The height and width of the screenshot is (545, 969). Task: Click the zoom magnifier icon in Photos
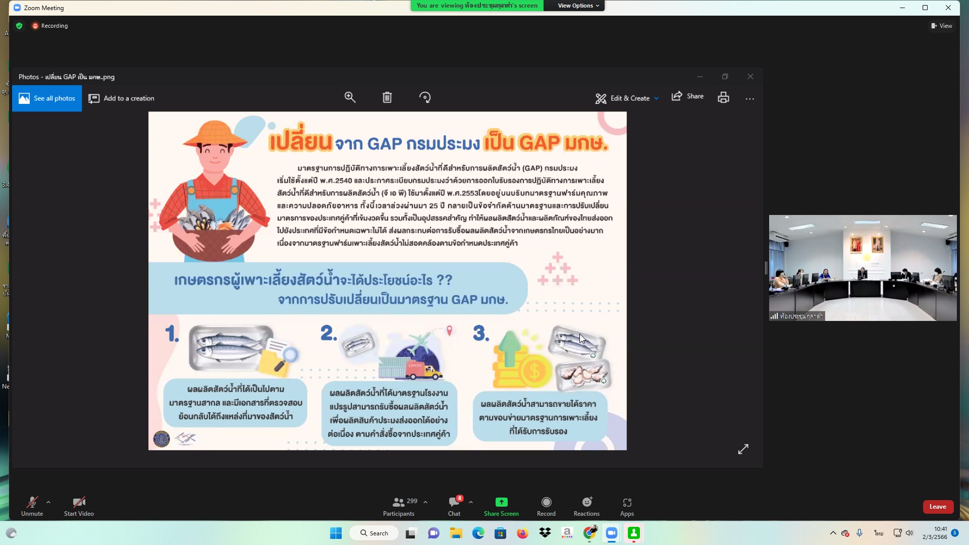coord(350,97)
